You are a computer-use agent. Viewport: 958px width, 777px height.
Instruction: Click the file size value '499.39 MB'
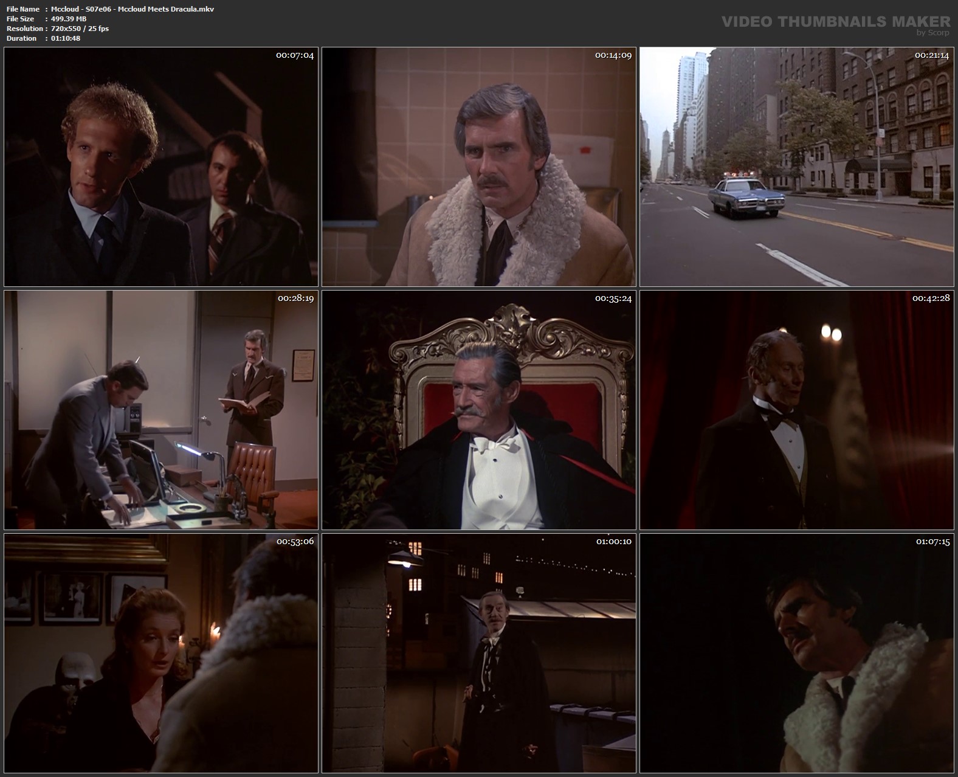69,19
